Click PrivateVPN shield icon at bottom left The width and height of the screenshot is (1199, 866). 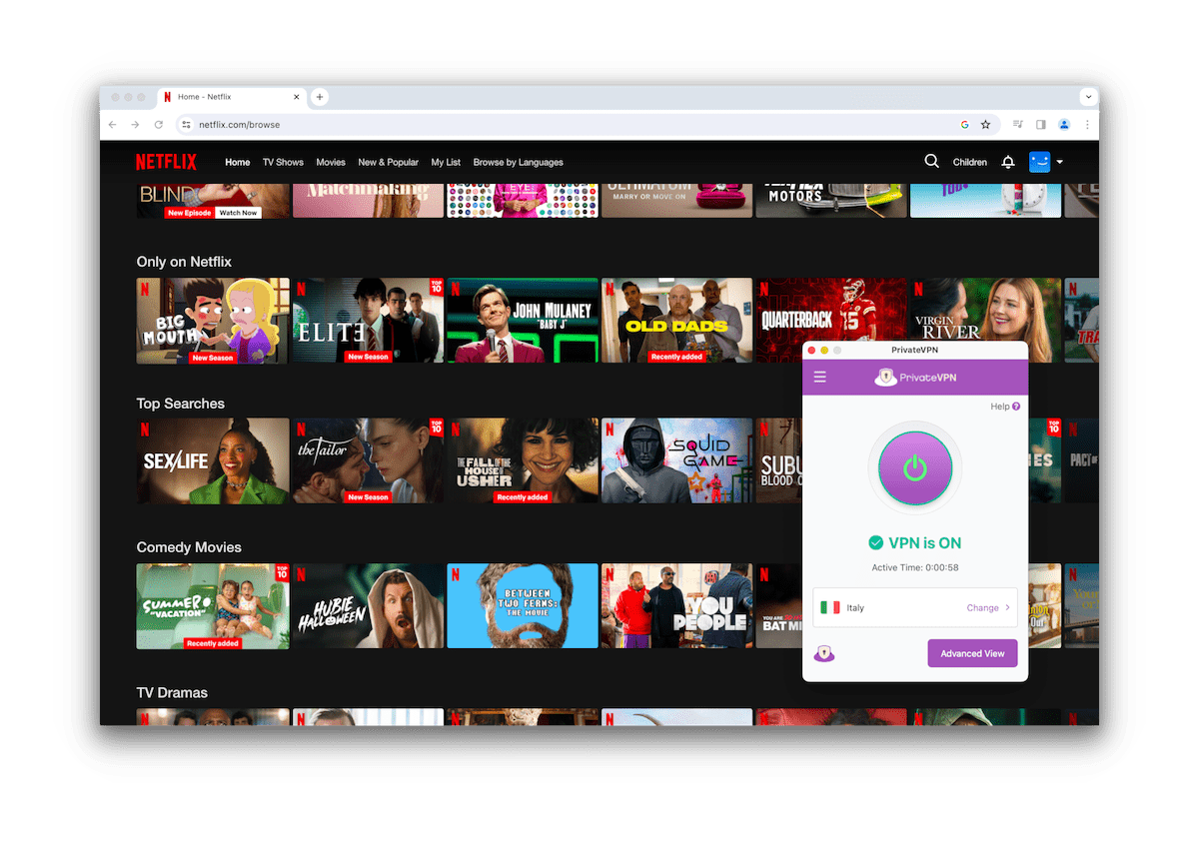pyautogui.click(x=824, y=654)
